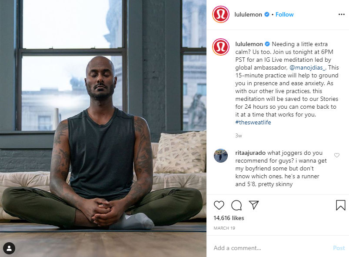View the 14,616 likes list
349x257 pixels.
click(229, 218)
